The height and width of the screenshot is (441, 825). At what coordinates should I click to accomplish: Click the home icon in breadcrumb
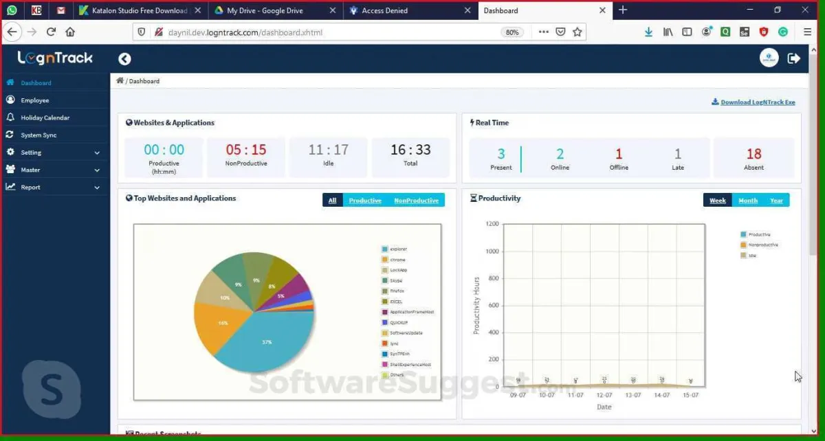120,81
